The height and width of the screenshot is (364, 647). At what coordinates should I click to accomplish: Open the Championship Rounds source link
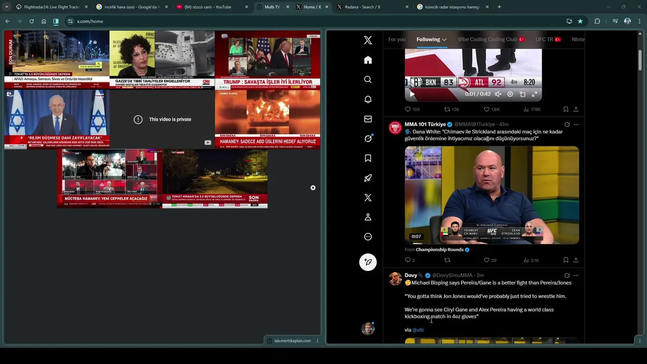click(x=439, y=250)
